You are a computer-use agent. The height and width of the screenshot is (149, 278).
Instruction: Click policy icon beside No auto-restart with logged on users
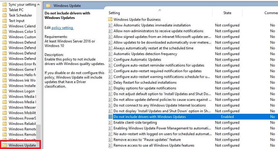tap(110, 134)
